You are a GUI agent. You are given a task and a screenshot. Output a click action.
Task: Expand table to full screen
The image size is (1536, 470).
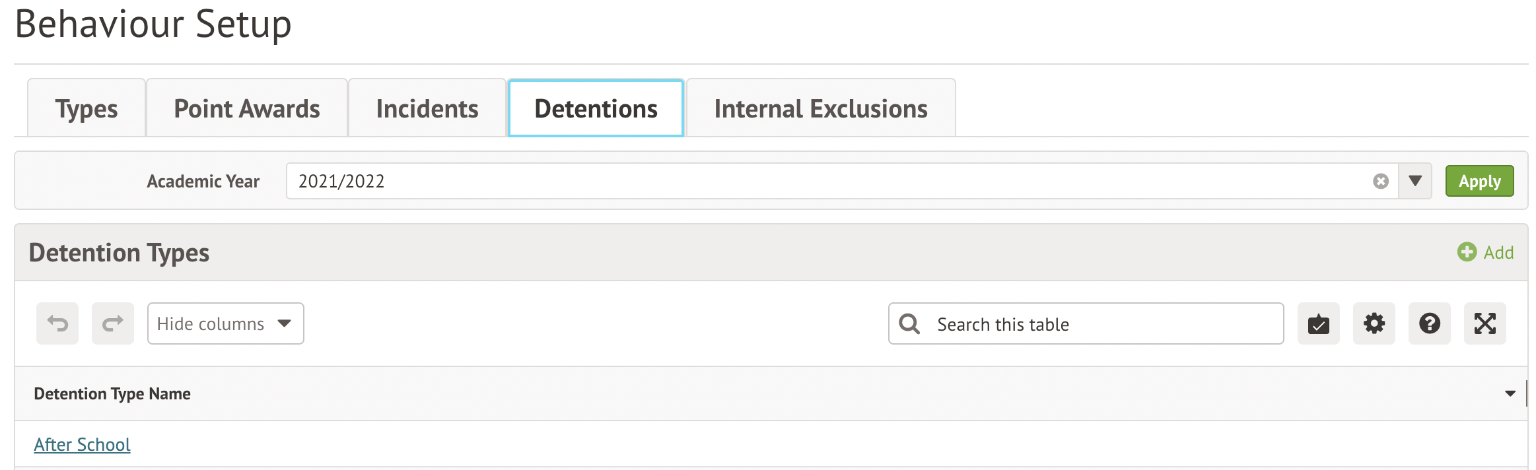[x=1484, y=323]
